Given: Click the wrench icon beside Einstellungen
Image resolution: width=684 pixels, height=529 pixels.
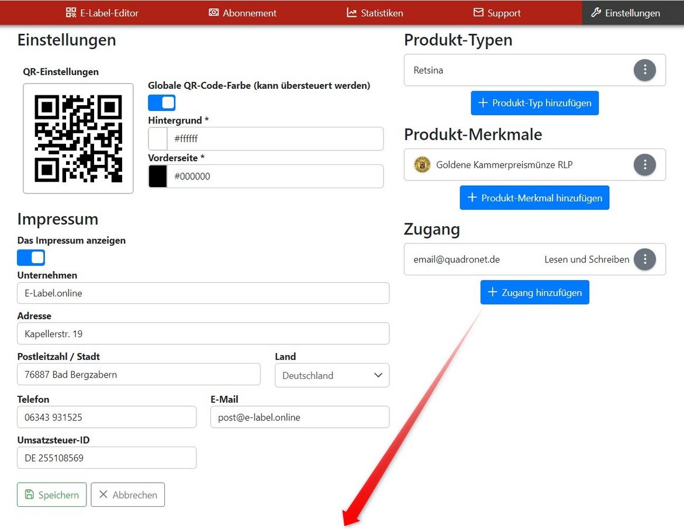Looking at the screenshot, I should pos(596,12).
